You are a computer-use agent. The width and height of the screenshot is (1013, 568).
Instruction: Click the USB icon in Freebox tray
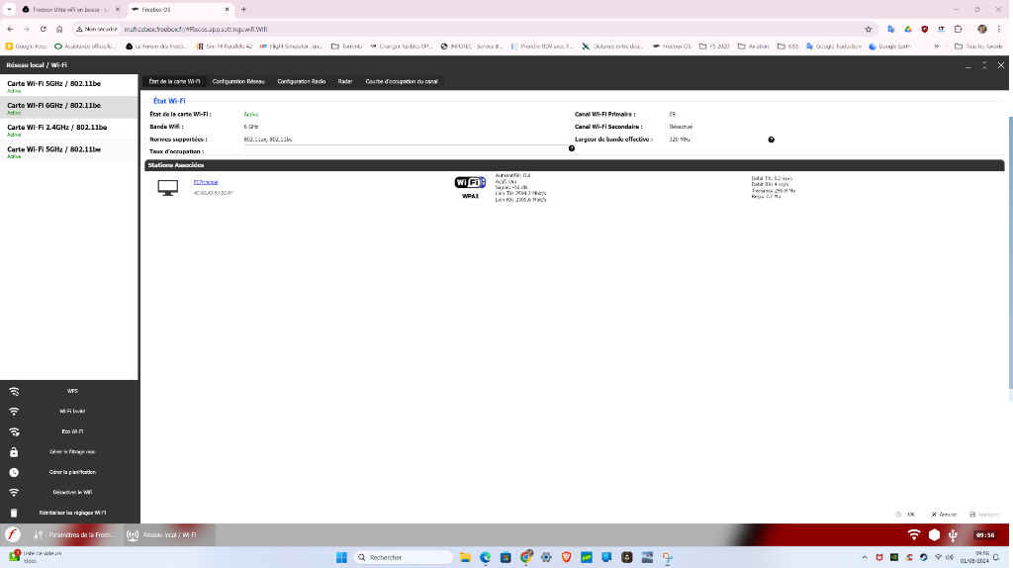click(953, 534)
